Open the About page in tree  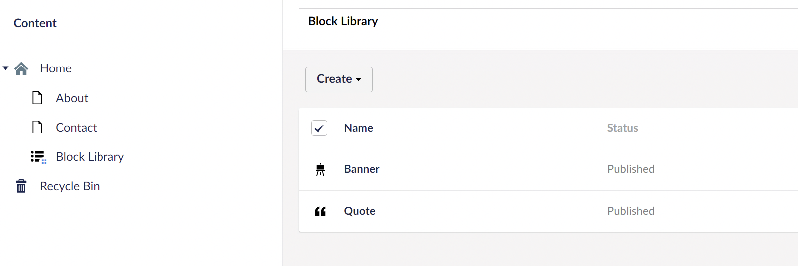(72, 98)
